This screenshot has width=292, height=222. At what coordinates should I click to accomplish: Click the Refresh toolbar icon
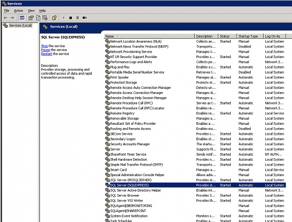pos(38,18)
